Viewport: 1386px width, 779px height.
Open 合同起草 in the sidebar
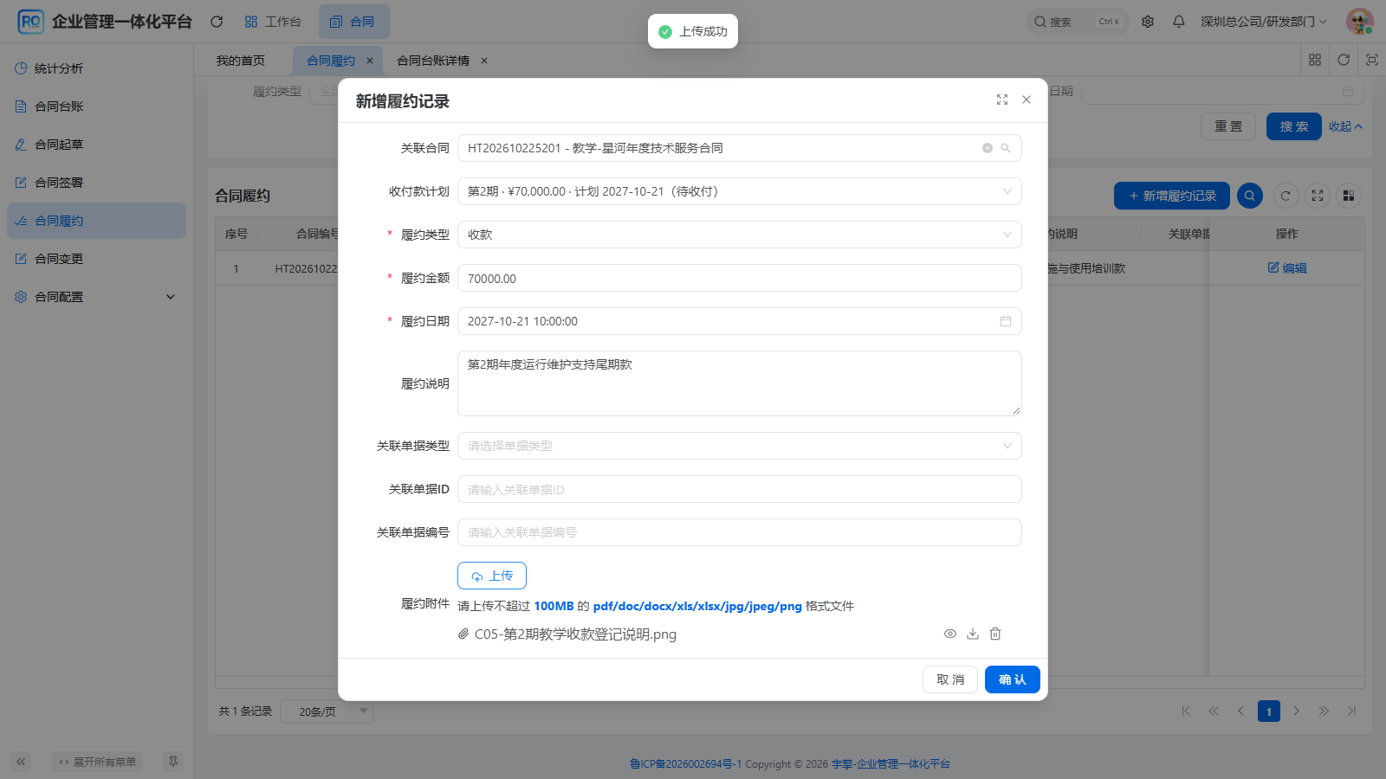tap(96, 145)
